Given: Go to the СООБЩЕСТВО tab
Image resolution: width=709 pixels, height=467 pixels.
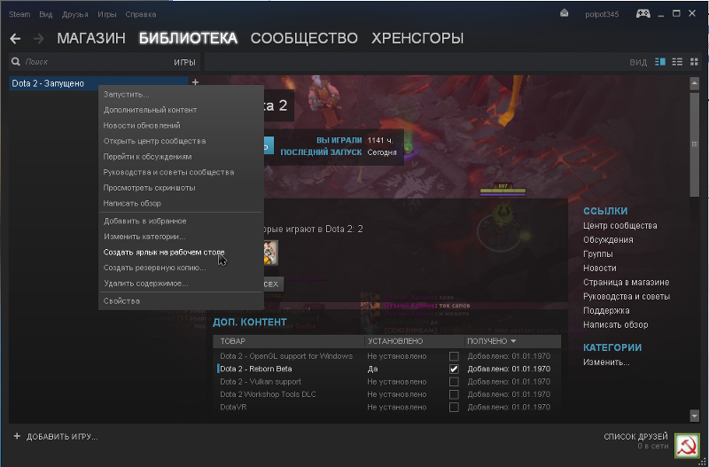Looking at the screenshot, I should click(304, 38).
